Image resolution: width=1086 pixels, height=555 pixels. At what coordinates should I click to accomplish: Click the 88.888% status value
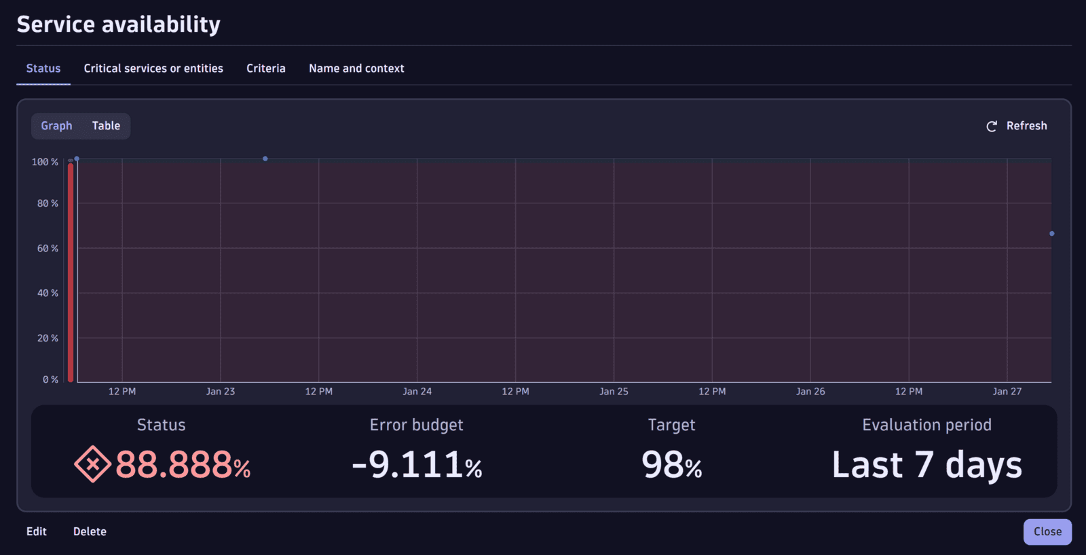point(183,465)
